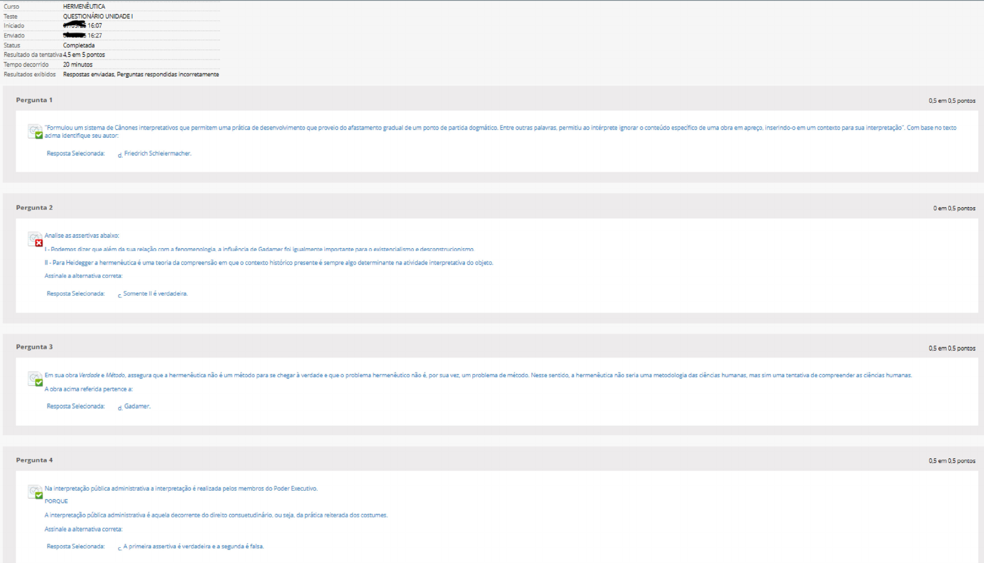Click the Completada status value
This screenshot has width=984, height=563.
(79, 45)
